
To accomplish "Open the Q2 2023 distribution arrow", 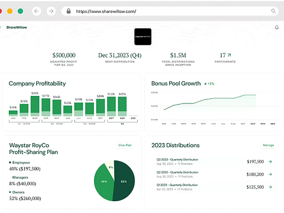I will [x=270, y=175].
